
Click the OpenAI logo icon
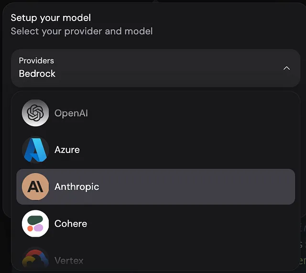pyautogui.click(x=35, y=113)
